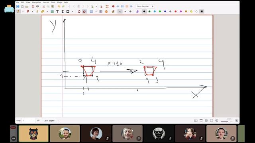Viewport: 255px width, 143px height.
Task: Click the zoom slider in status bar
Action: [x=227, y=122]
